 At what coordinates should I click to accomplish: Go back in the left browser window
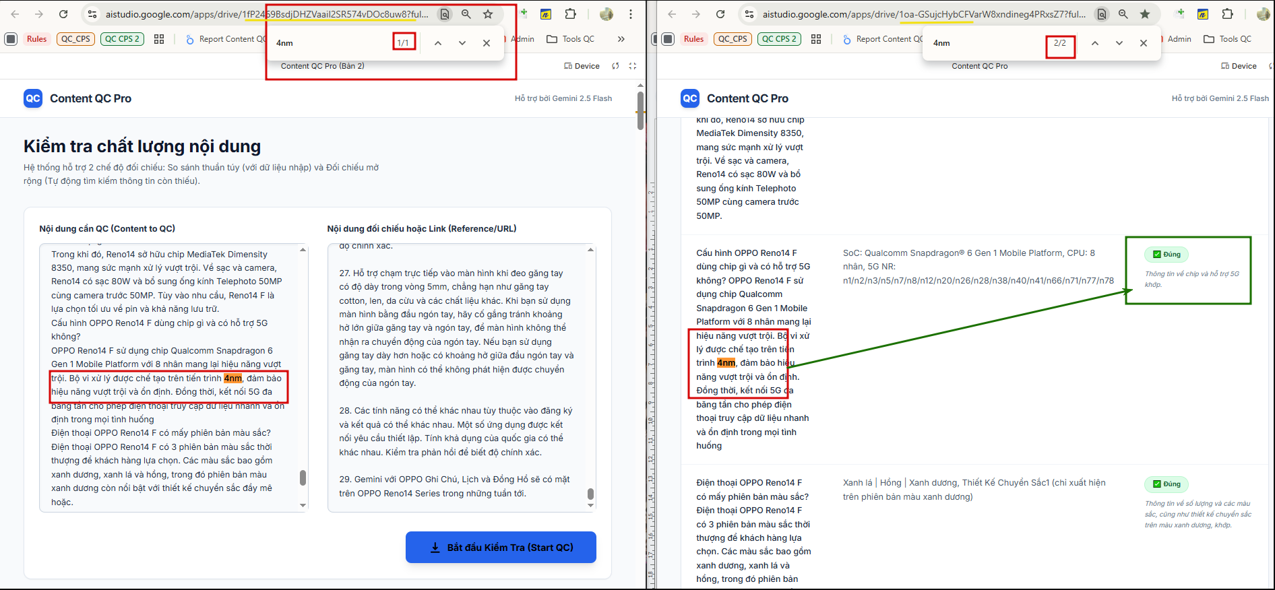15,14
